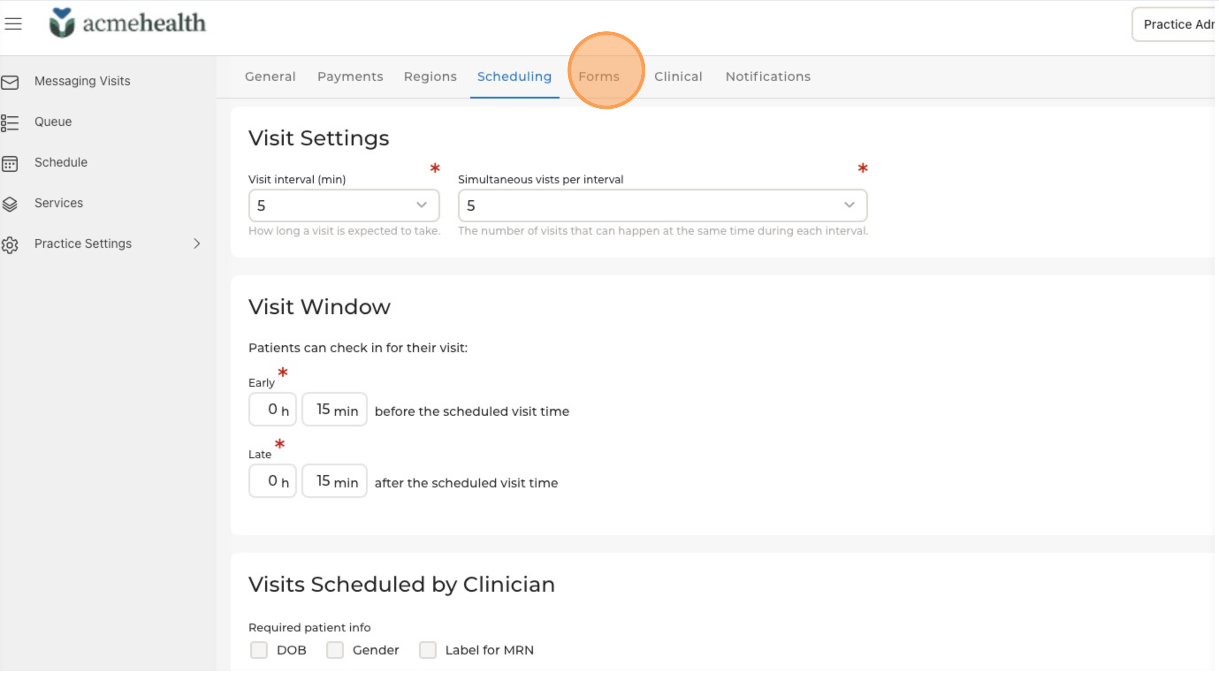This screenshot has height=677, width=1219.
Task: Switch to the Payments tab
Action: tap(351, 76)
